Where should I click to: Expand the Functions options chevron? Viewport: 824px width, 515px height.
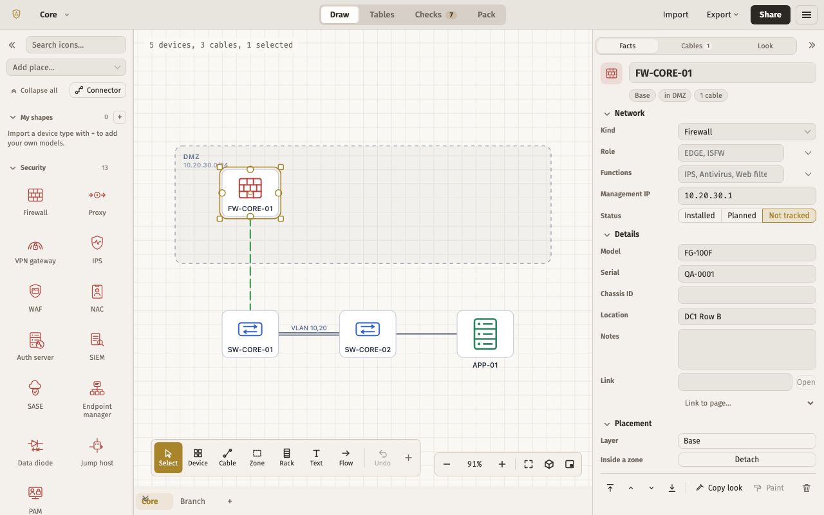pos(808,174)
